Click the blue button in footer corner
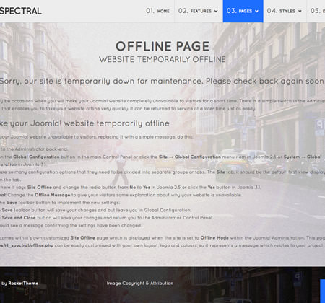 click(323, 291)
